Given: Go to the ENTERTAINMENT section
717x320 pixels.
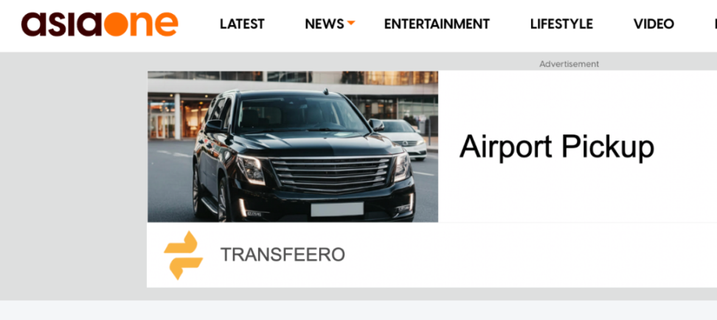Looking at the screenshot, I should coord(437,24).
